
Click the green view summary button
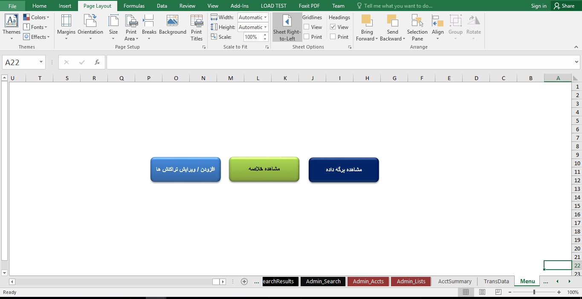(x=264, y=169)
